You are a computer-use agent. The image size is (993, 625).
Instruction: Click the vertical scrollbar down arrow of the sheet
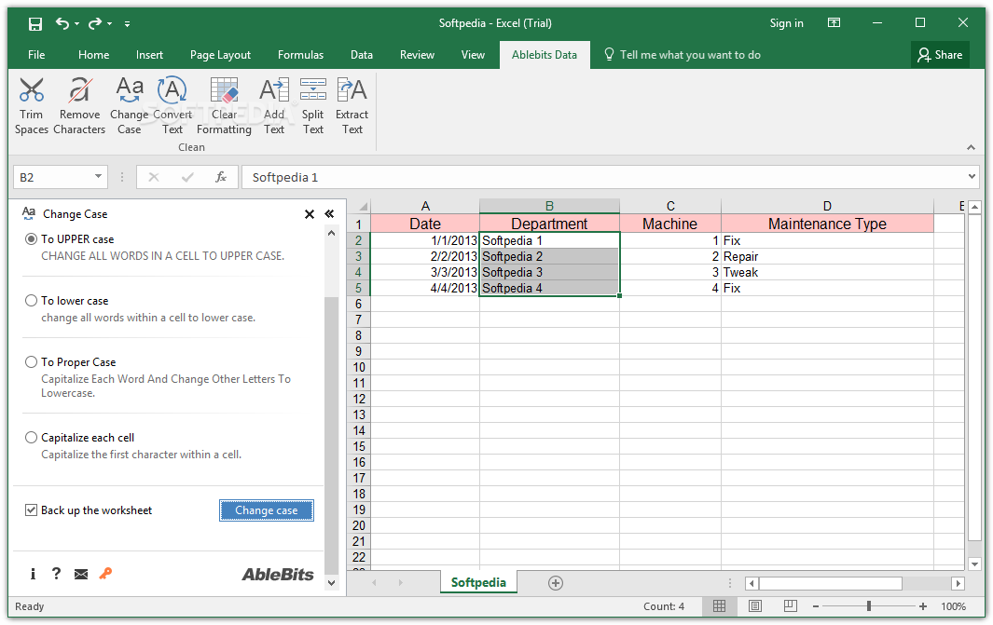pyautogui.click(x=974, y=564)
